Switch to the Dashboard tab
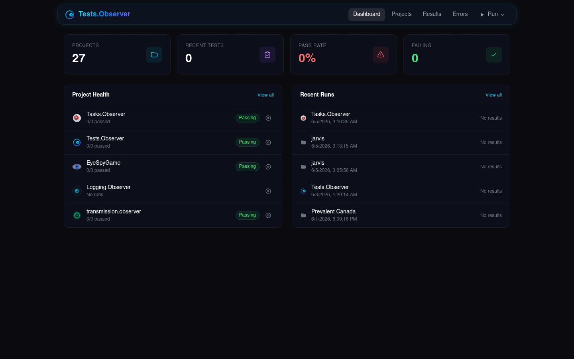 [x=367, y=14]
